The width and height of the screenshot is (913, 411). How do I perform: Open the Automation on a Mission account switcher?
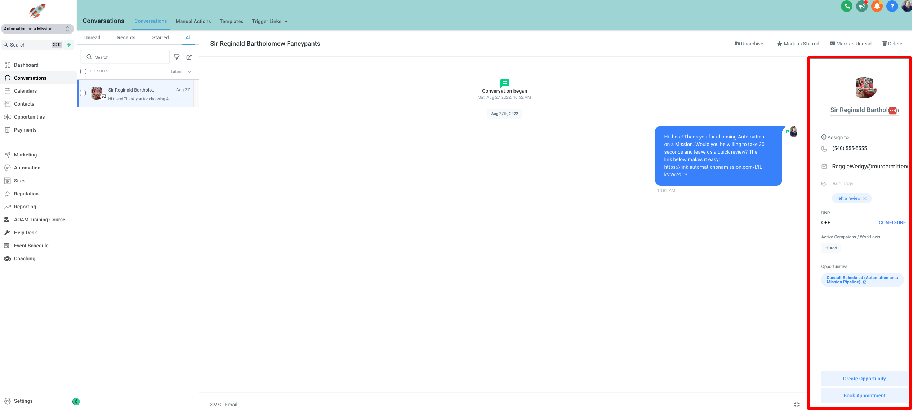coord(37,29)
